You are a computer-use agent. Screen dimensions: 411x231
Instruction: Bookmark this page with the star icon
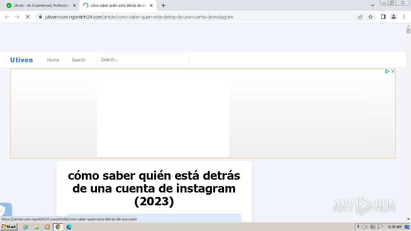pyautogui.click(x=371, y=17)
